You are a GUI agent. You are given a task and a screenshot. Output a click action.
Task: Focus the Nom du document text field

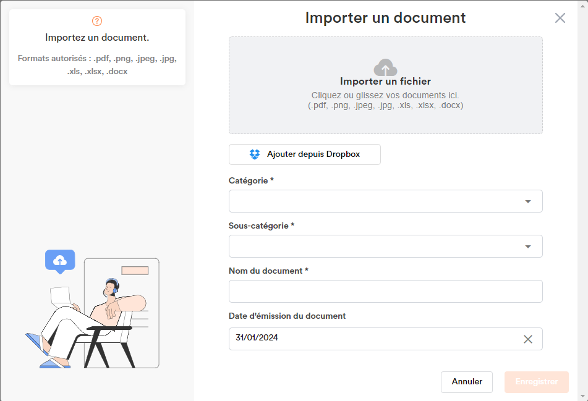[385, 291]
